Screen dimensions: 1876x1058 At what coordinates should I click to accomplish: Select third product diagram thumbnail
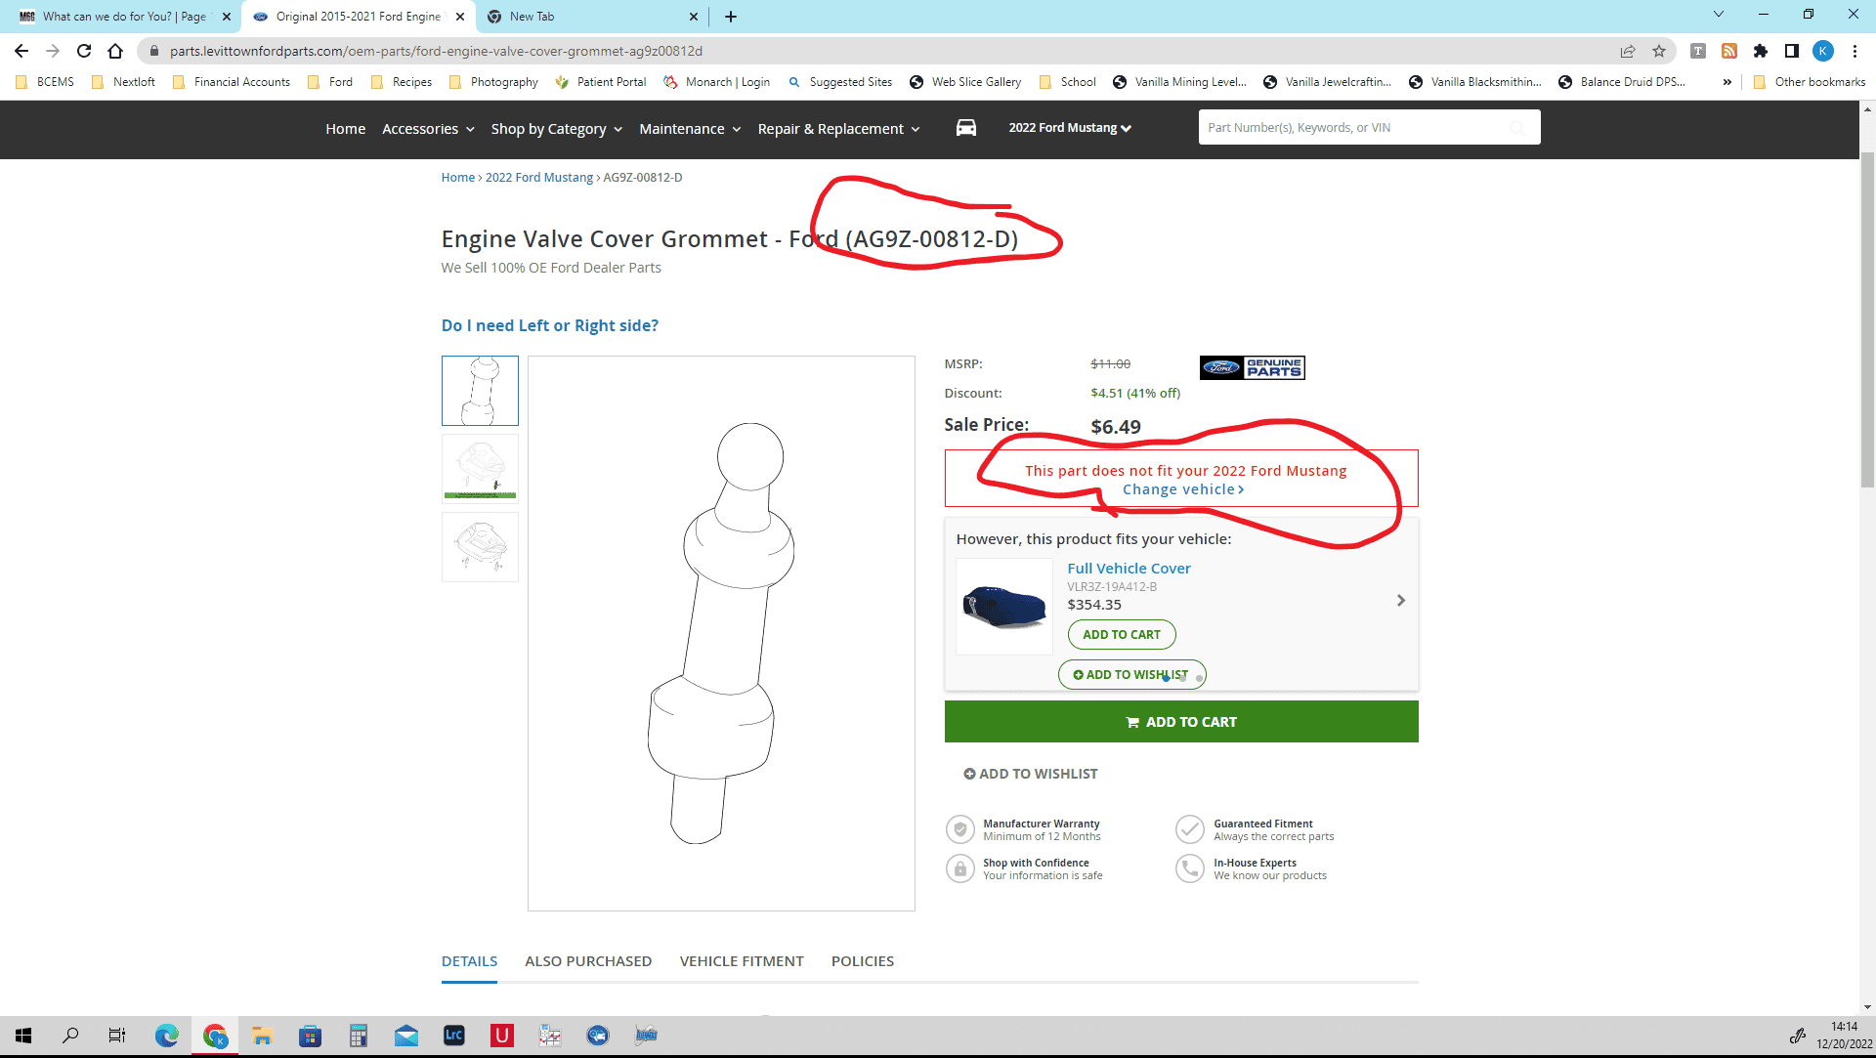tap(480, 547)
